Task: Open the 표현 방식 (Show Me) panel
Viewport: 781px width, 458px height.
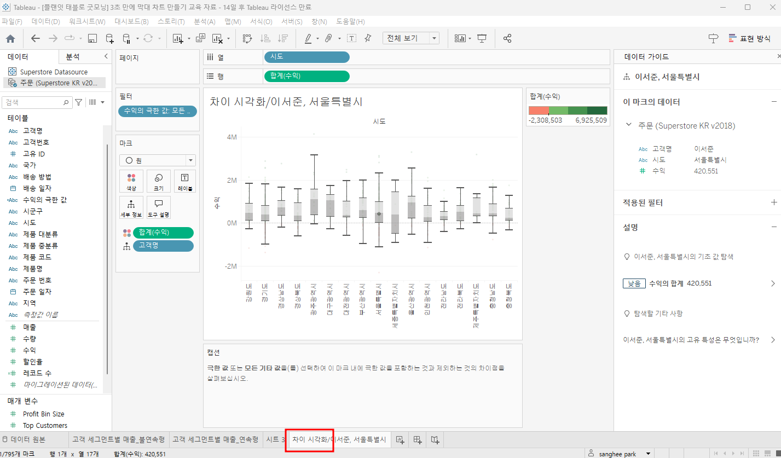Action: click(x=749, y=38)
